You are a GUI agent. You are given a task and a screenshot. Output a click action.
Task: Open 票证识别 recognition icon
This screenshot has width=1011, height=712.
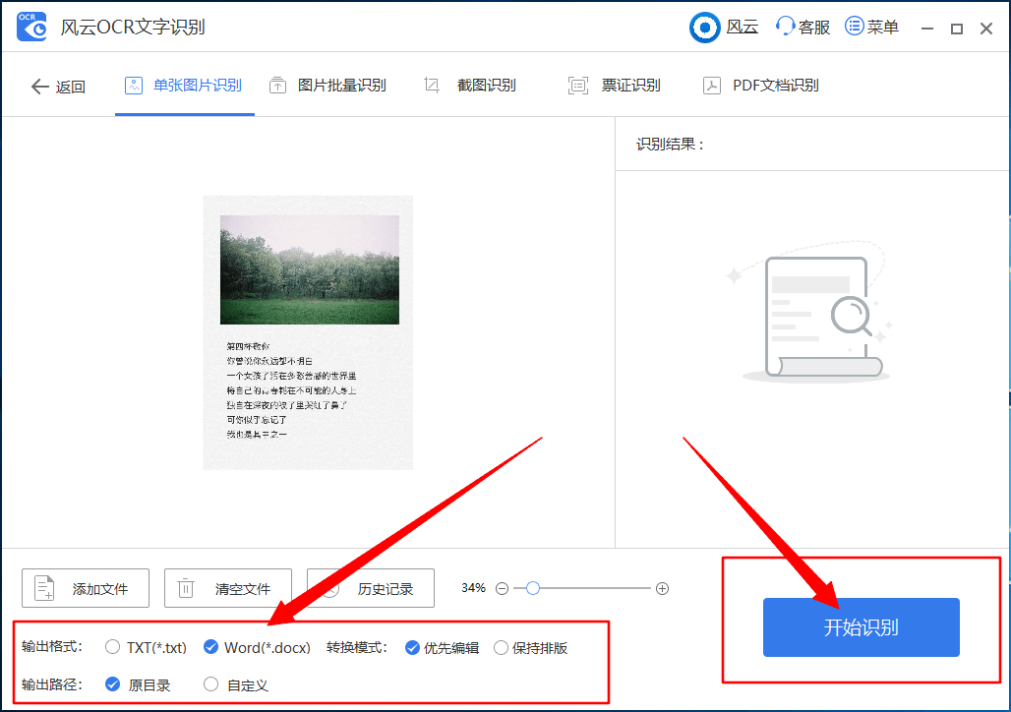(x=576, y=85)
